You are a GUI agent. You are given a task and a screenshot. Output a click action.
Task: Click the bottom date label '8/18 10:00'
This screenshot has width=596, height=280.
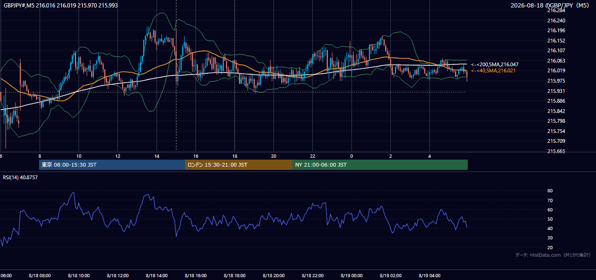click(79, 276)
